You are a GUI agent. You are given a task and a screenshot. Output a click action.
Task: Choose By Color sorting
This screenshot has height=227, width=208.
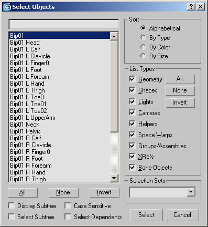click(x=143, y=47)
